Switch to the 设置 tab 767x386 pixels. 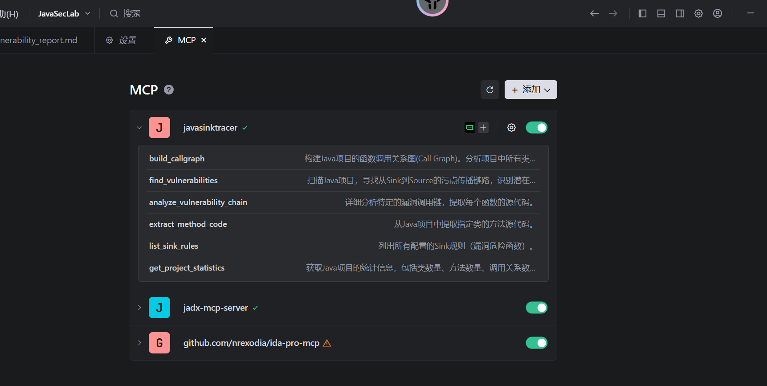pyautogui.click(x=122, y=40)
